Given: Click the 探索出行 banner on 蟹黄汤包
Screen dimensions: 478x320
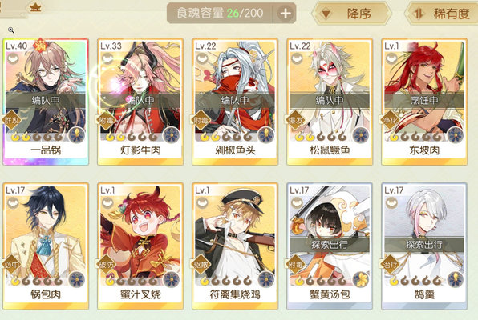Looking at the screenshot, I should pos(330,245).
